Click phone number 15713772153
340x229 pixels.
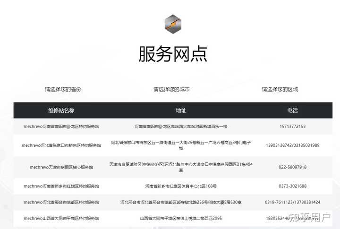coord(292,127)
